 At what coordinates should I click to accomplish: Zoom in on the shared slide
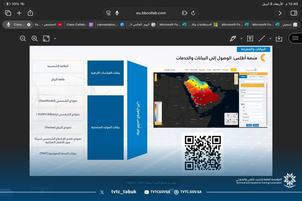tap(34, 38)
